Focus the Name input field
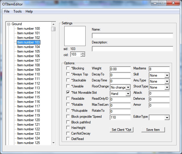Image resolution: width=182 pixels, height=154 pixels. coord(133,35)
